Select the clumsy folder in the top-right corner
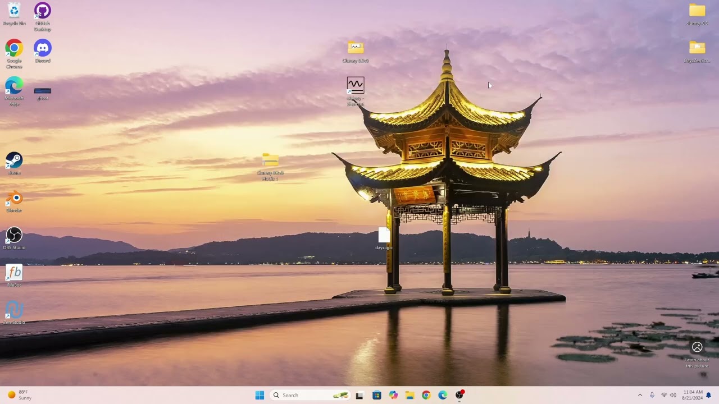719x404 pixels. point(697,14)
